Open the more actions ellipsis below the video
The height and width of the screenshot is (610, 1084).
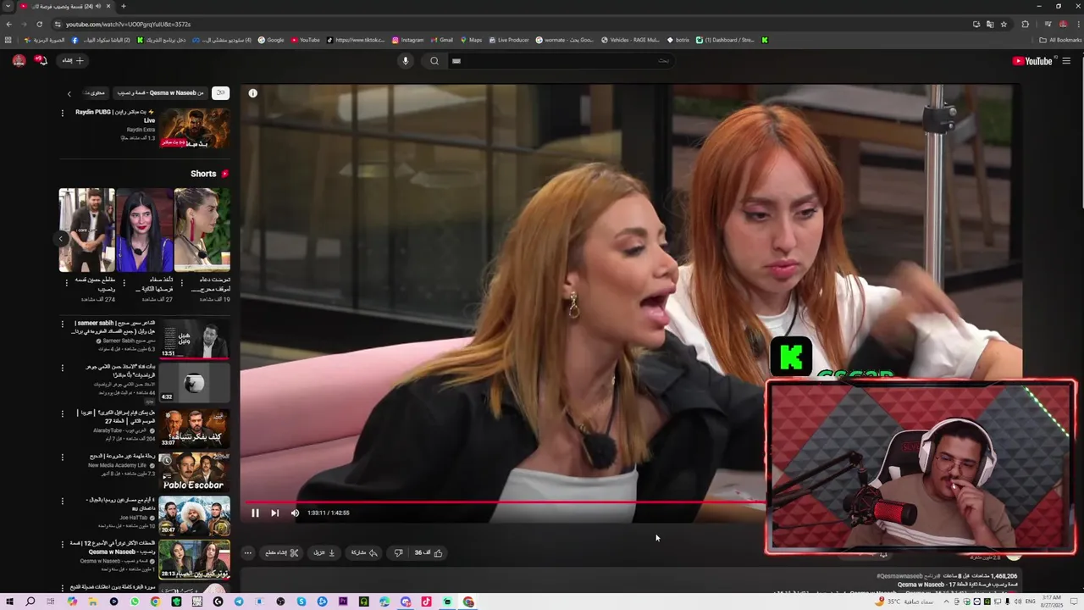tap(247, 552)
